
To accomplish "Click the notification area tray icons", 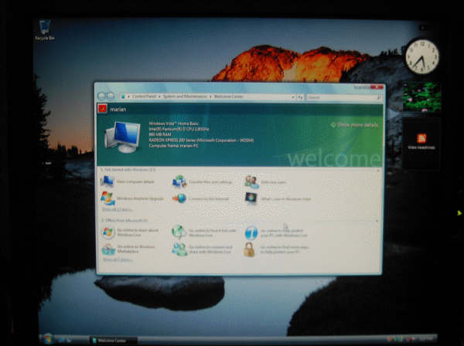I will (402, 338).
